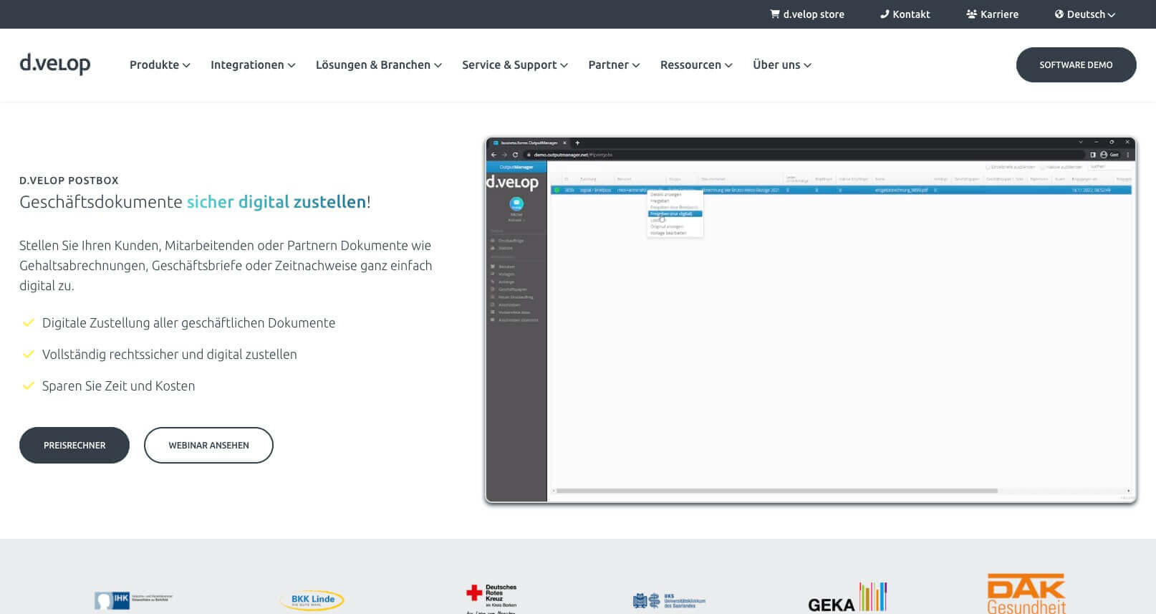Select the BKK Linde logo
Viewport: 1156px width, 614px height.
[312, 600]
